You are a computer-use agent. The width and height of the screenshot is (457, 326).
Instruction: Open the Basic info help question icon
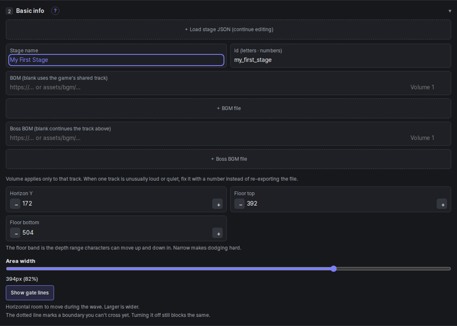[55, 11]
